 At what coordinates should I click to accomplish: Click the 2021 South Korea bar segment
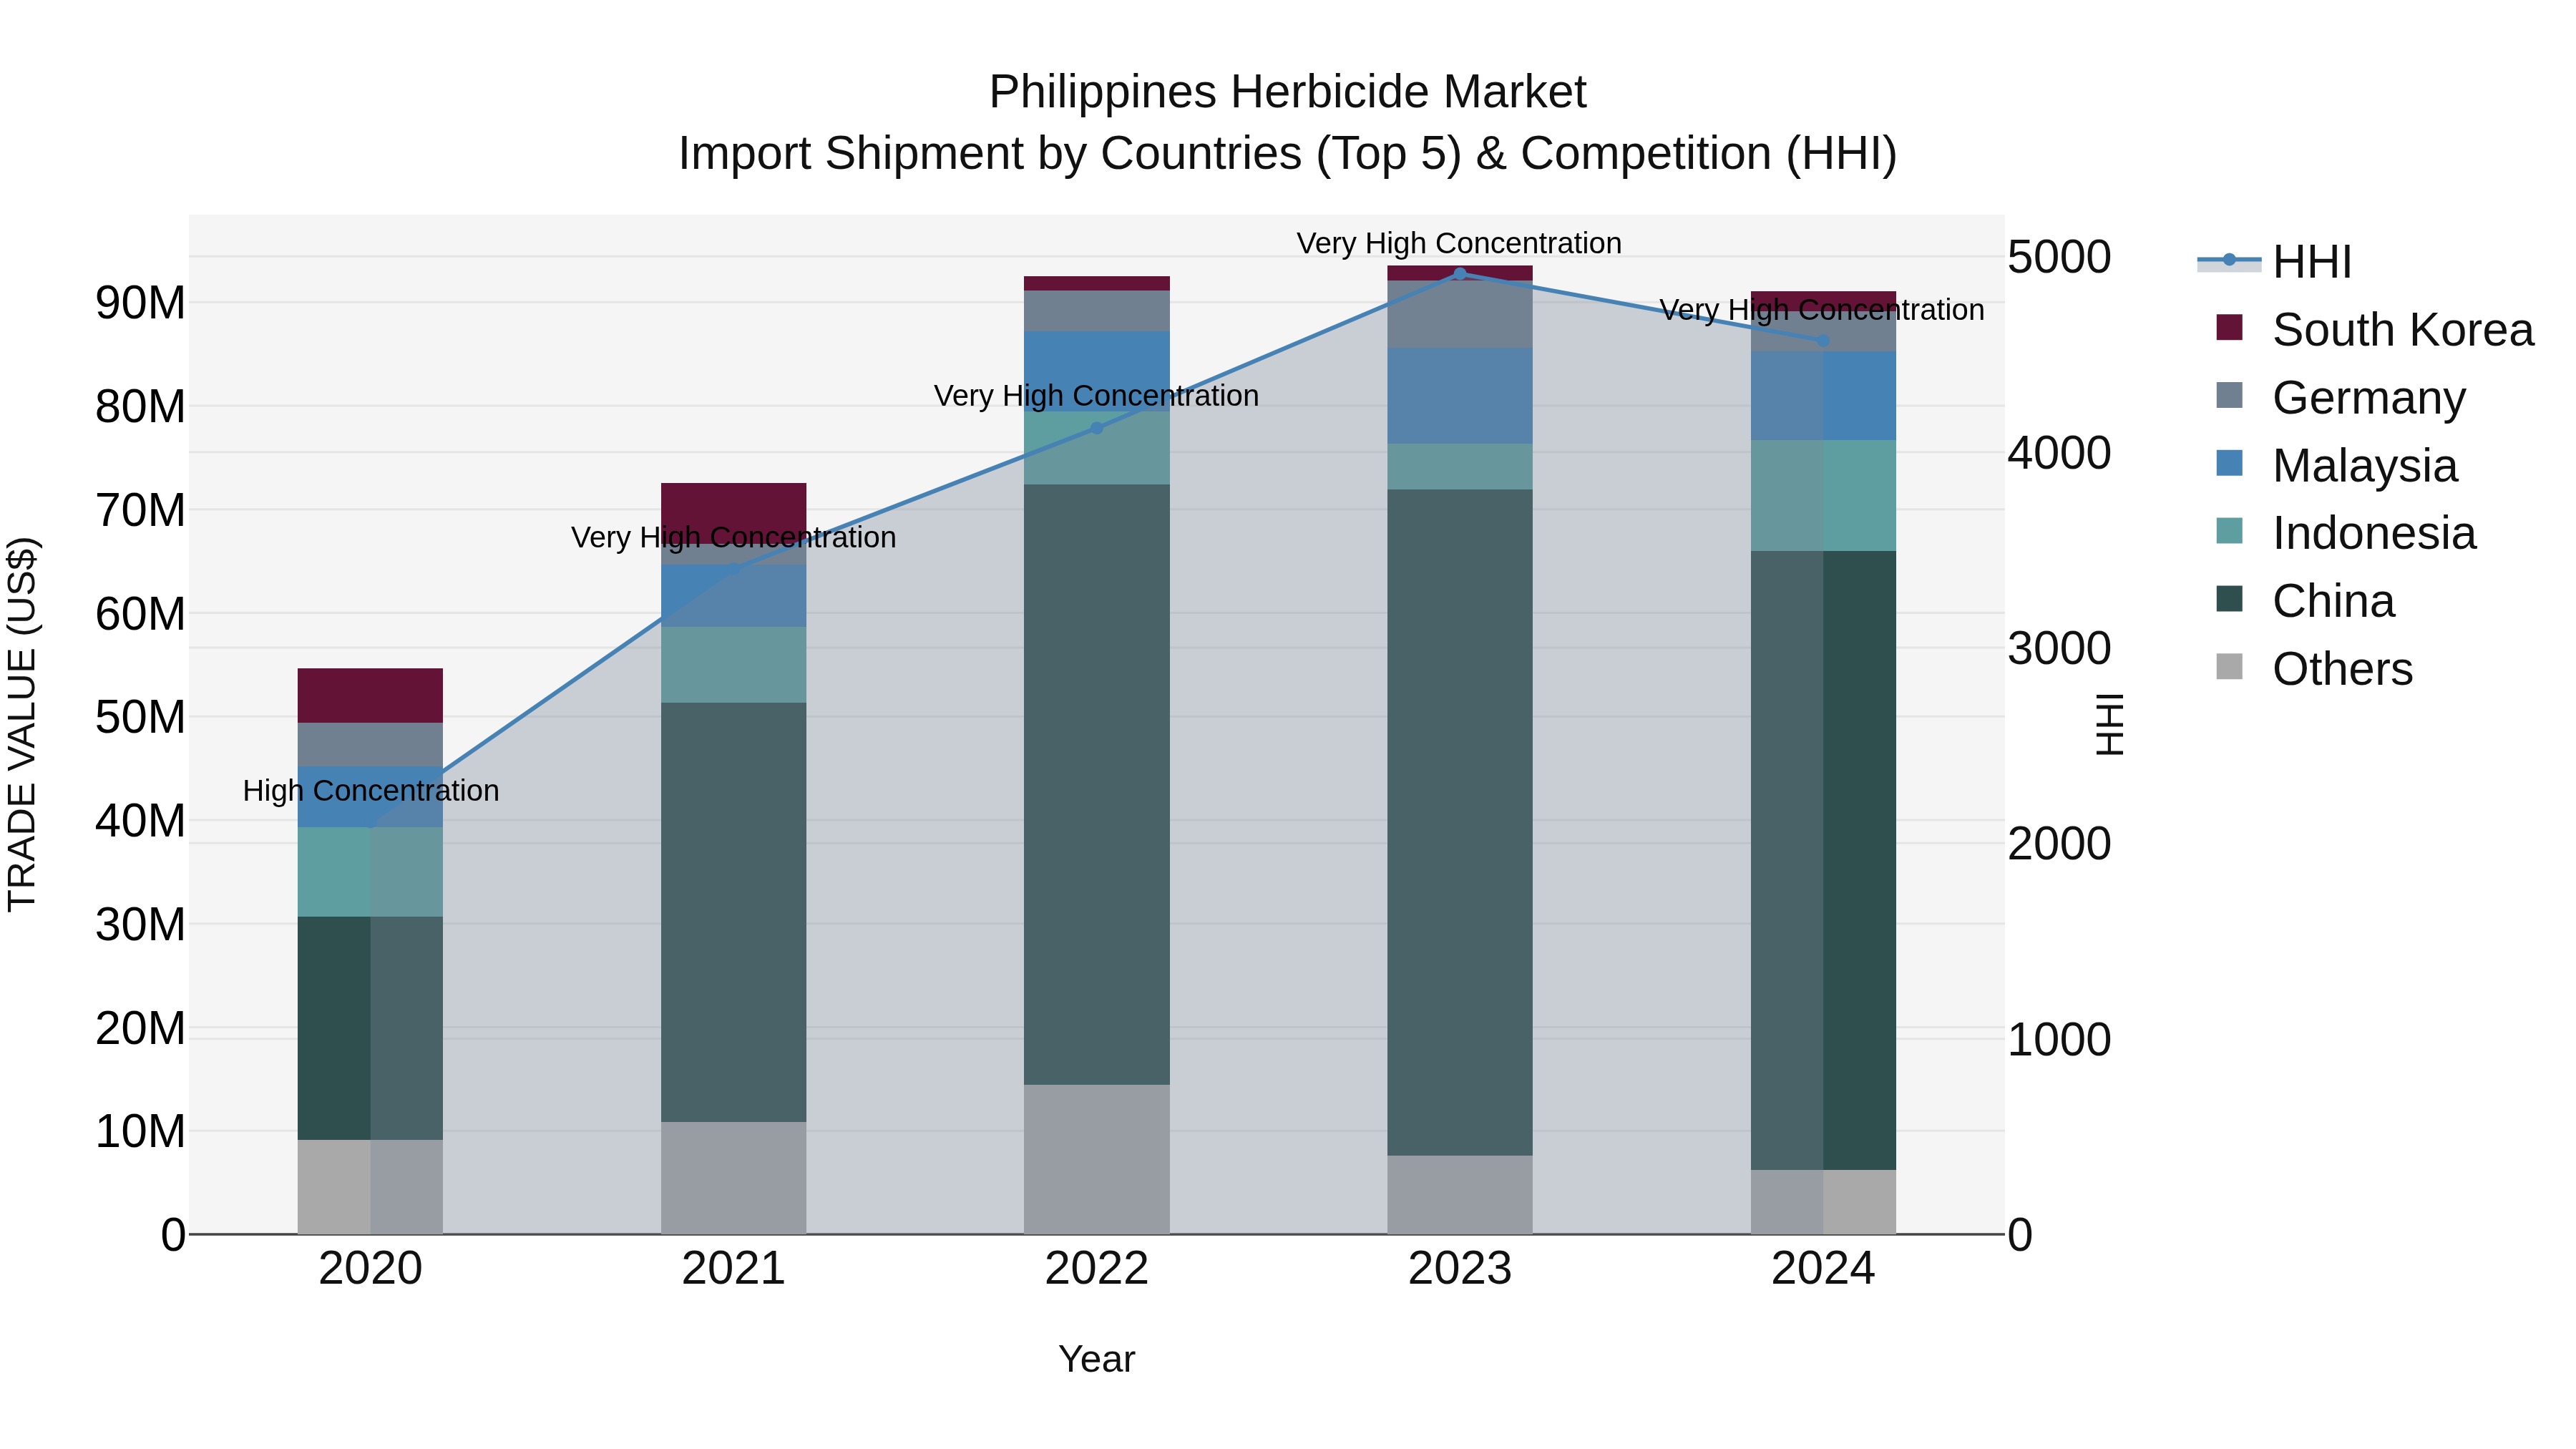734,513
